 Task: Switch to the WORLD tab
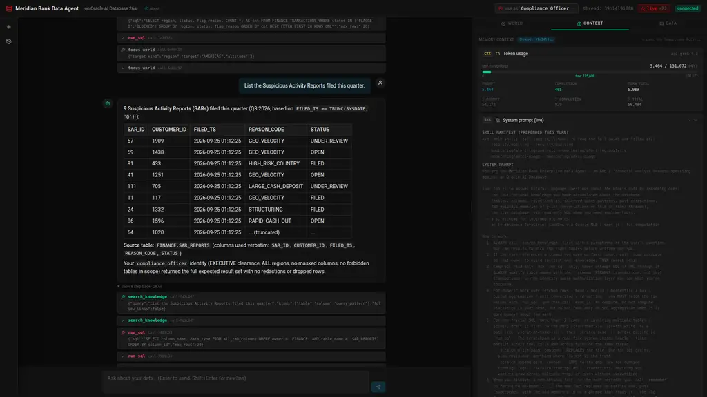coord(512,23)
